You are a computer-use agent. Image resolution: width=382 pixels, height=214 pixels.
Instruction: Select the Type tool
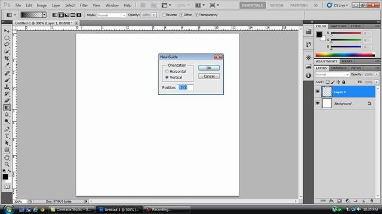point(7,136)
